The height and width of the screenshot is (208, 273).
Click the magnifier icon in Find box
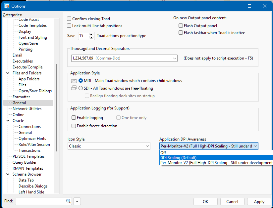point(69,201)
